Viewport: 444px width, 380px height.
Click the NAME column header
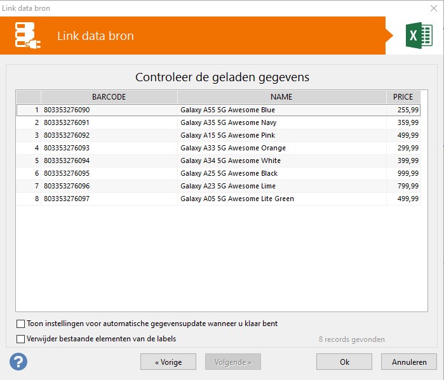point(282,97)
